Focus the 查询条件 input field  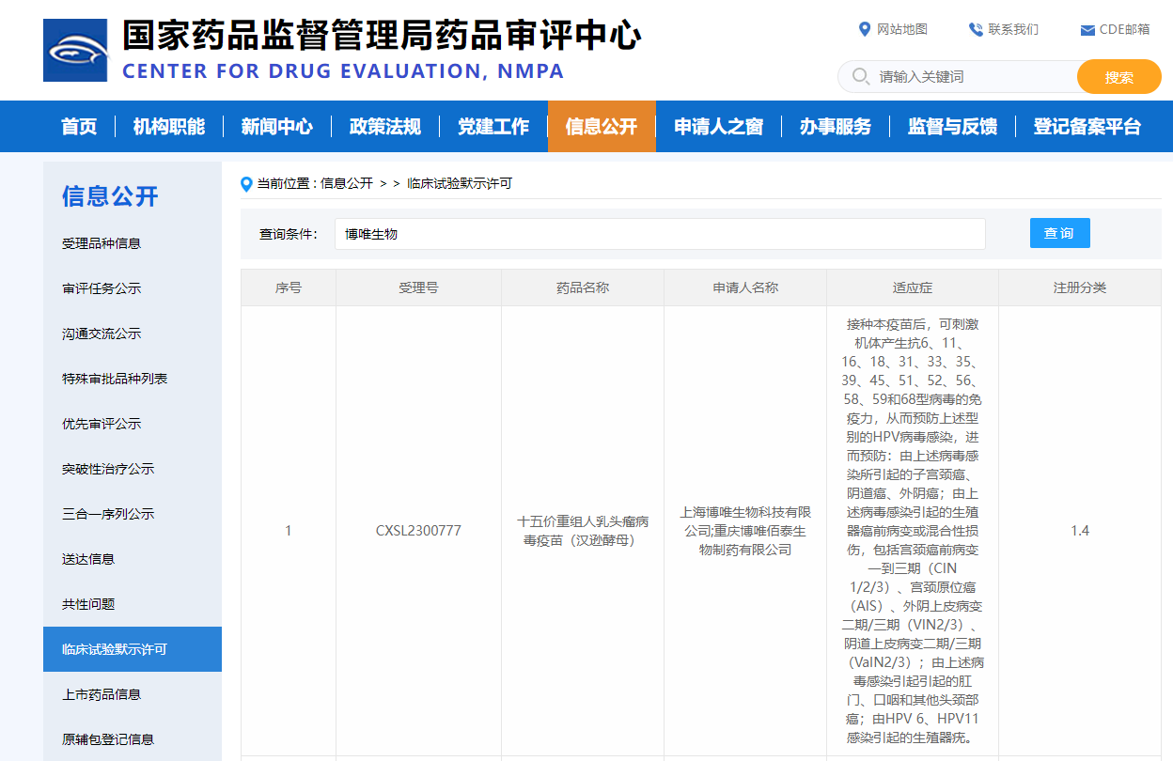coord(659,234)
